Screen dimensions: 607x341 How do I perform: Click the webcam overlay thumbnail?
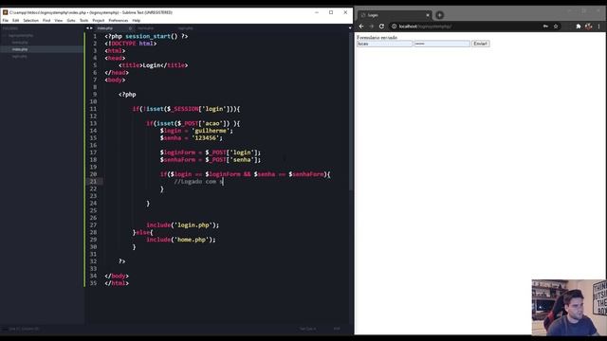pyautogui.click(x=569, y=307)
